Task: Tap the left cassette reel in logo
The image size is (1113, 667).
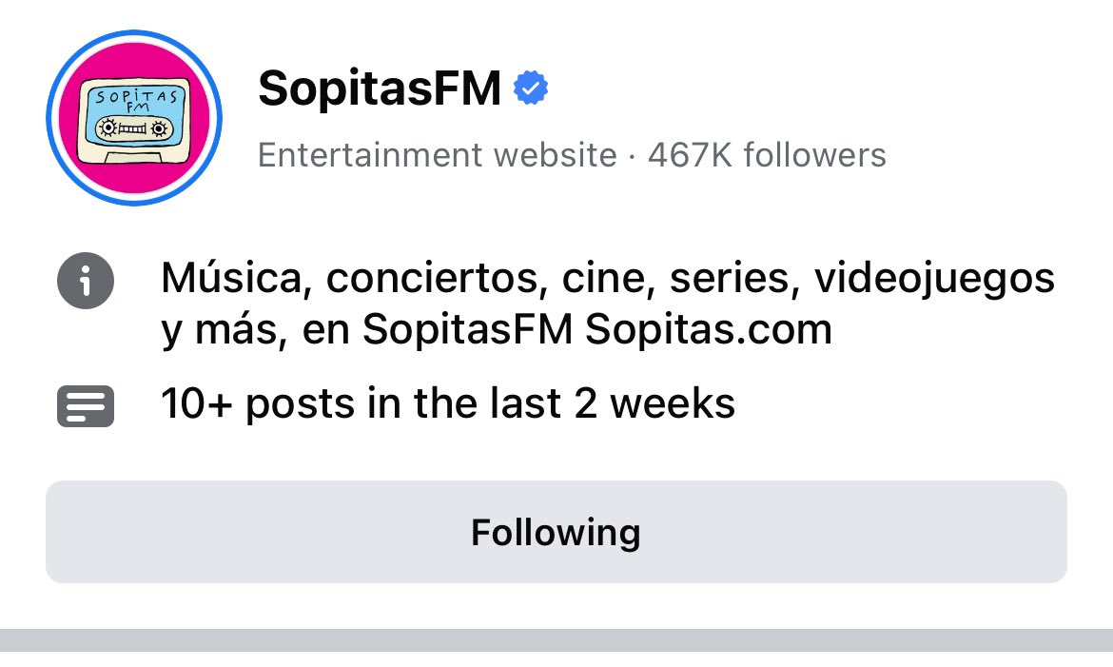Action: [107, 128]
